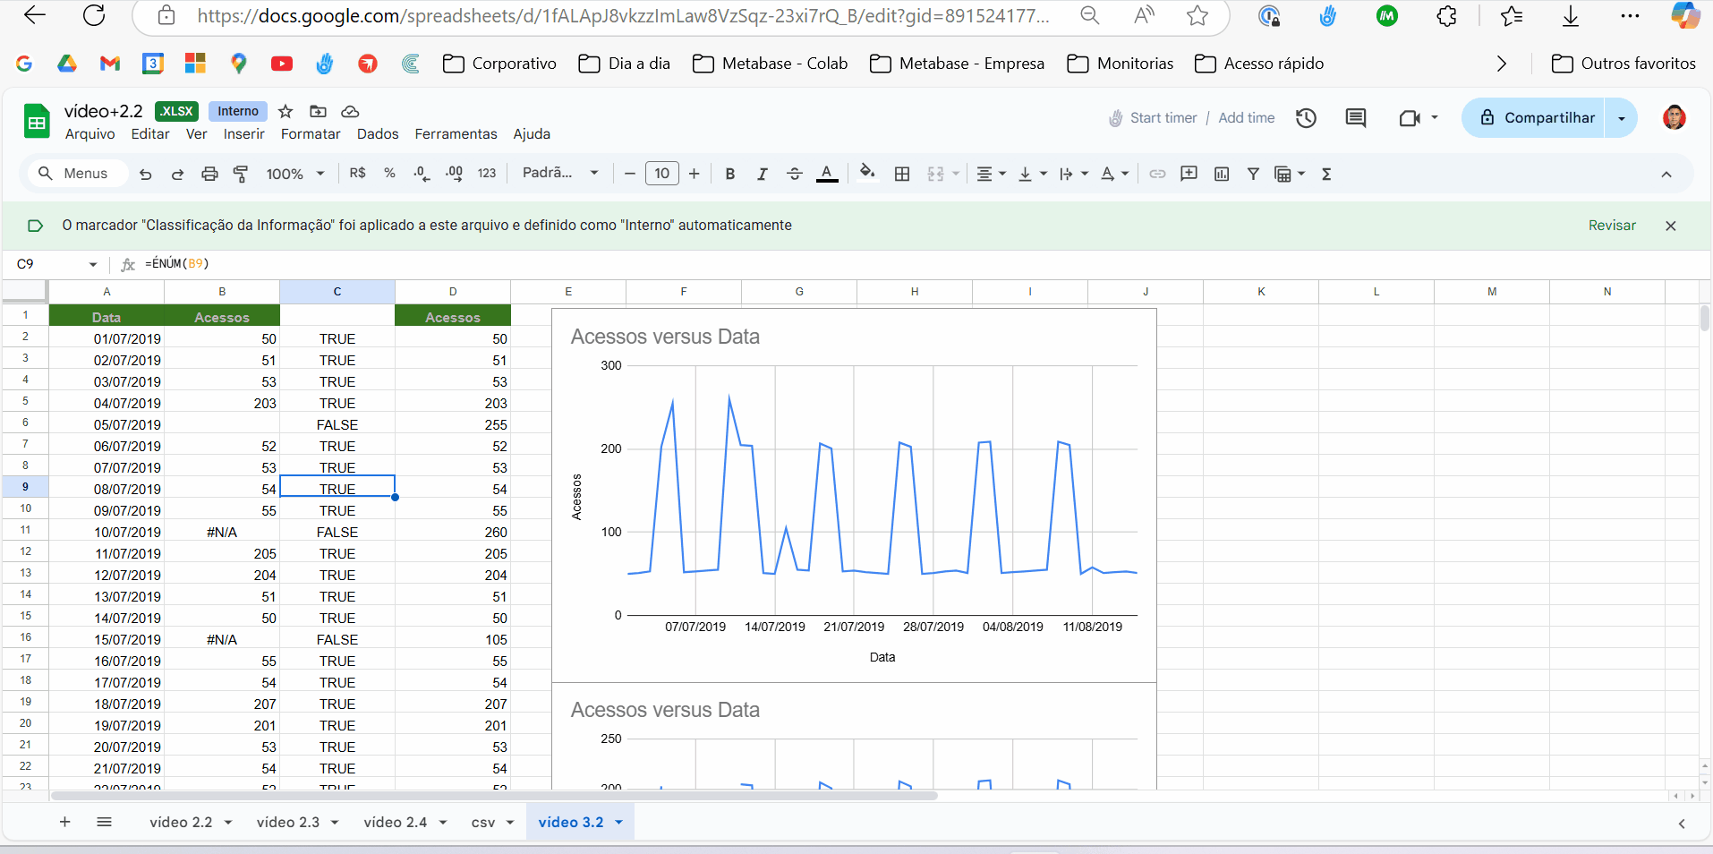Screen dimensions: 1713x854
Task: Select the column C header
Action: 337,291
